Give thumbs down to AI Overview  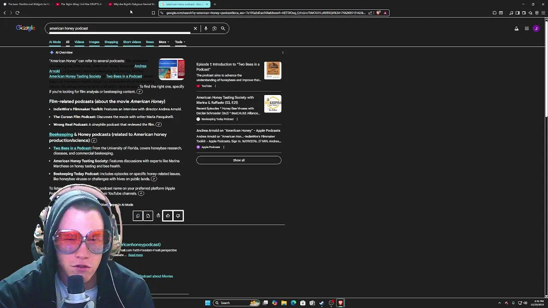[178, 216]
